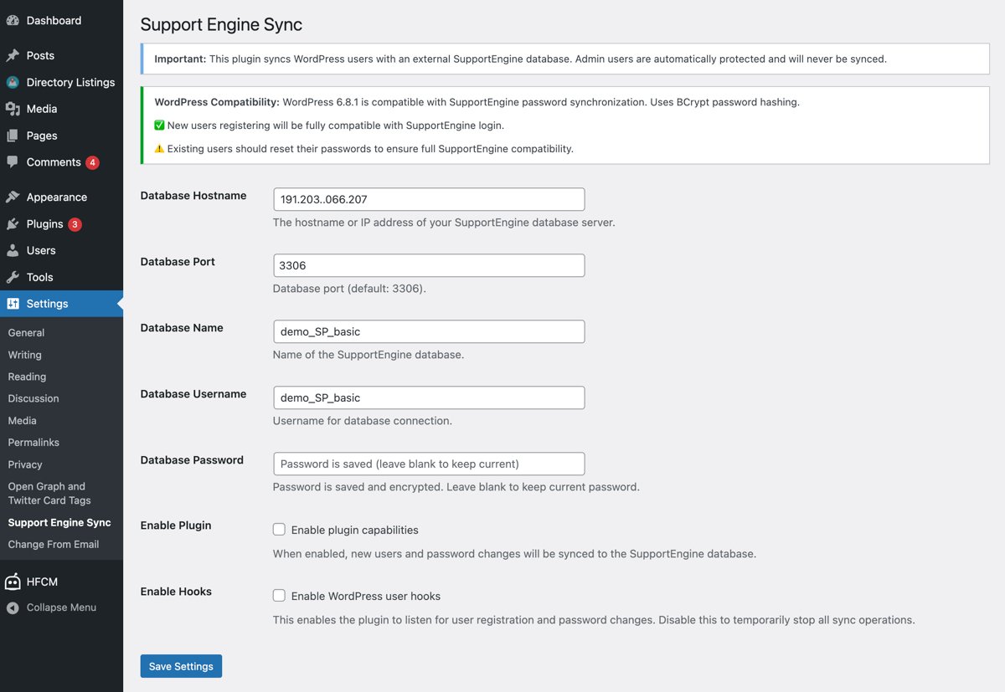Screen dimensions: 1005x692
Task: Open the Reading settings submenu link
Action: pyautogui.click(x=27, y=377)
